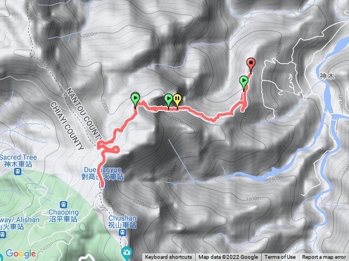Open the Terms of Use link
349x261 pixels.
pyautogui.click(x=280, y=257)
